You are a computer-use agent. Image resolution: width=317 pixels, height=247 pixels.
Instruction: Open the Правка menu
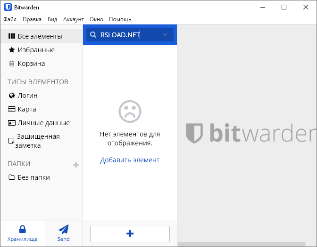(x=32, y=19)
